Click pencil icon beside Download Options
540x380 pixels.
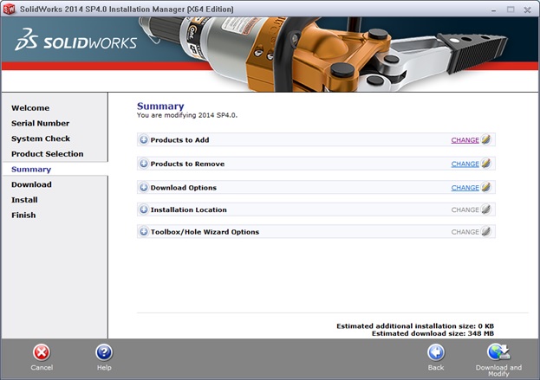click(486, 187)
